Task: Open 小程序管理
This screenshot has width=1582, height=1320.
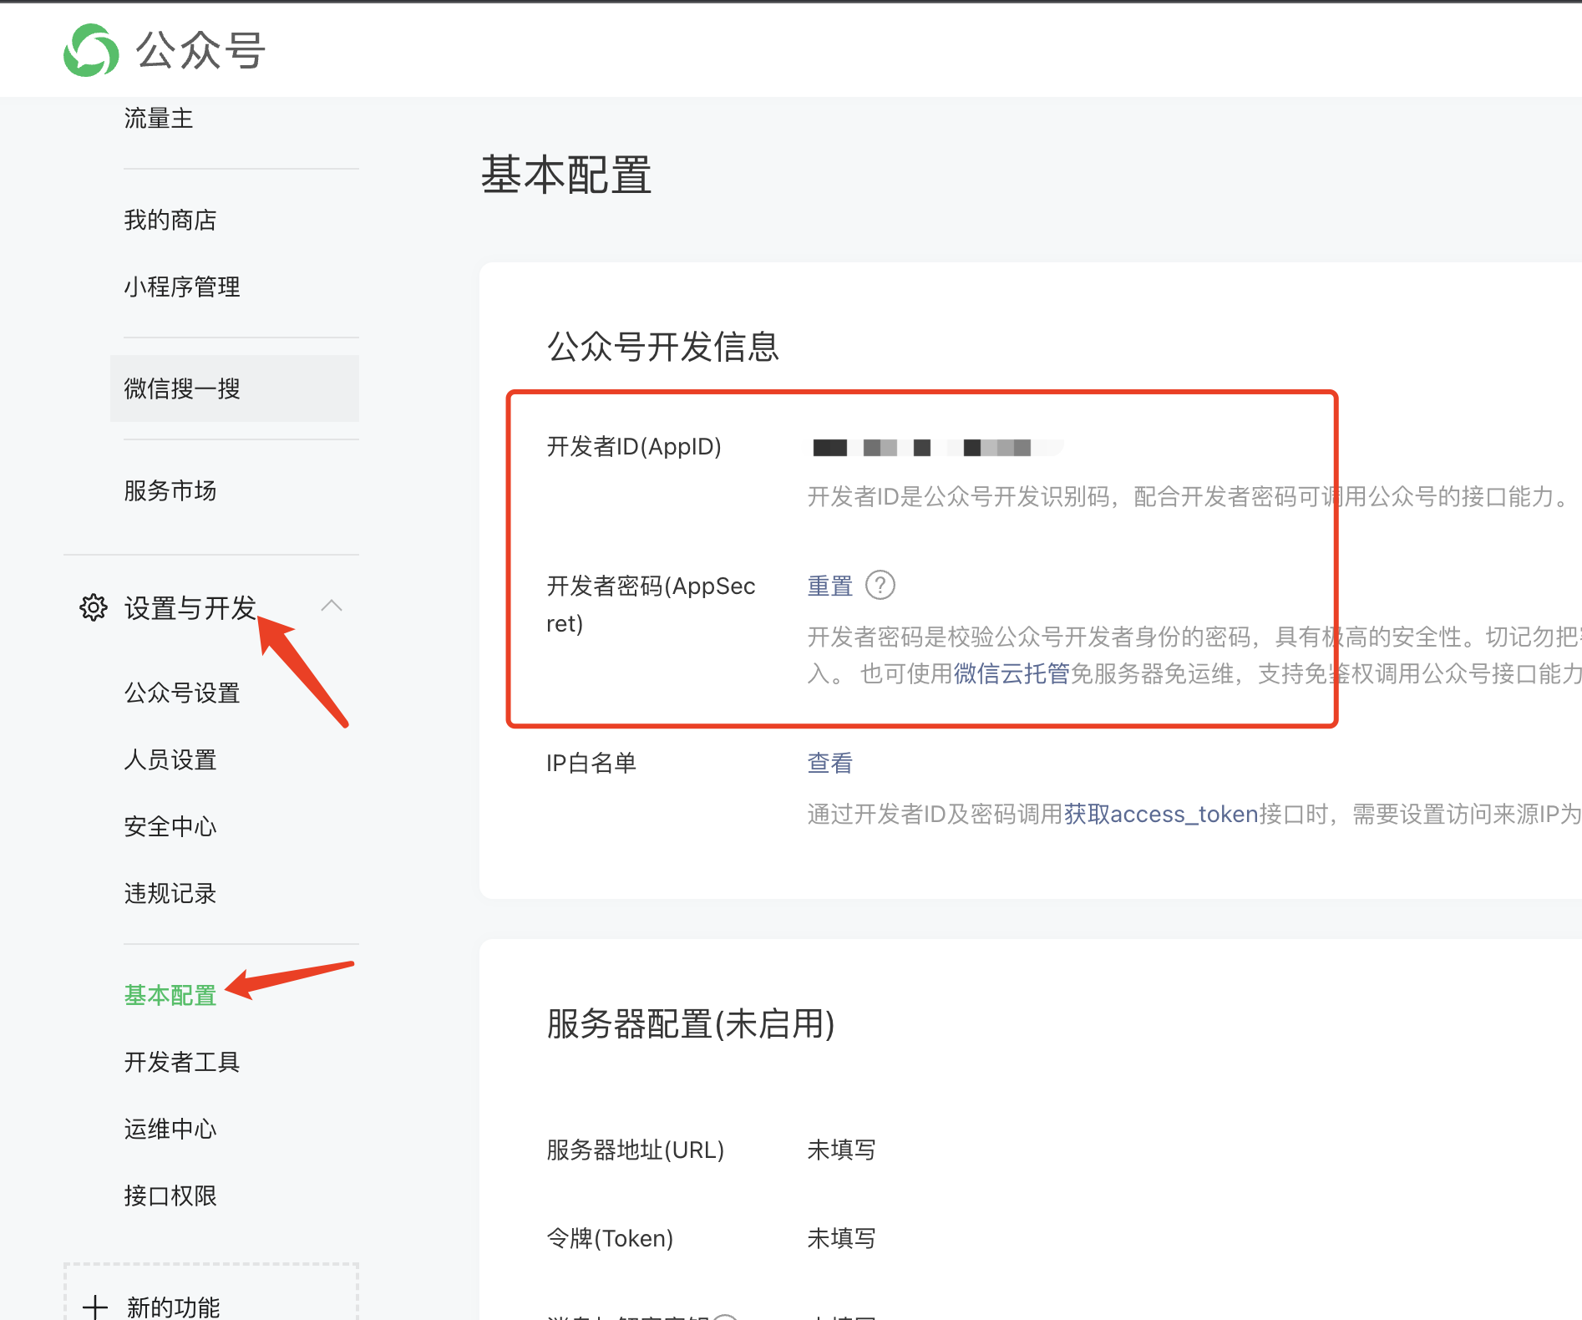Action: pyautogui.click(x=181, y=287)
